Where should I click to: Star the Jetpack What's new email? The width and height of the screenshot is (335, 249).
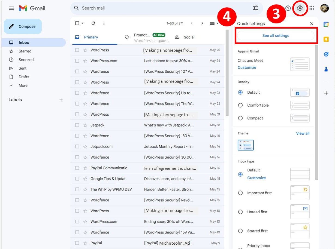tap(85, 125)
